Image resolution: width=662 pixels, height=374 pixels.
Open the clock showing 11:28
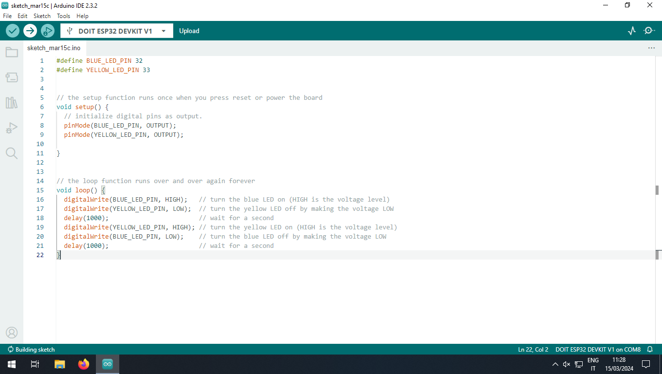tap(619, 364)
